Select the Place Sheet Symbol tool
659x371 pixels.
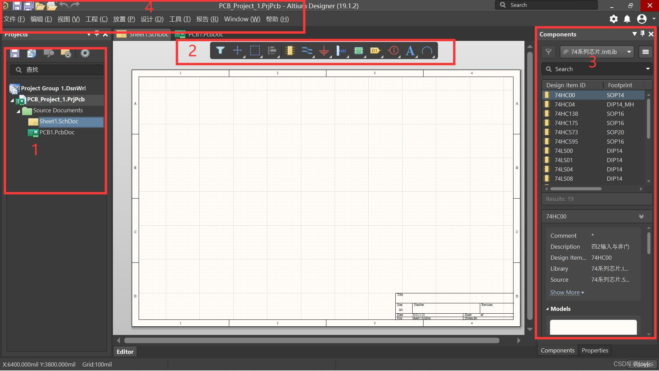click(x=358, y=51)
